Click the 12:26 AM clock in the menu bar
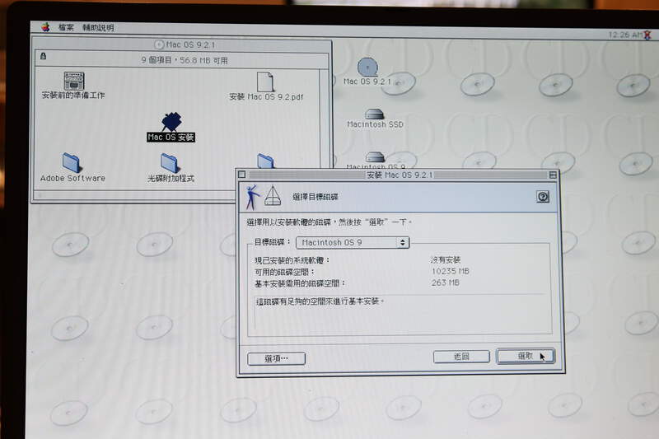 (625, 35)
